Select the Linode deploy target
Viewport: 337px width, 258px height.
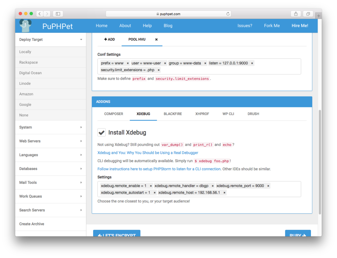[x=51, y=83]
